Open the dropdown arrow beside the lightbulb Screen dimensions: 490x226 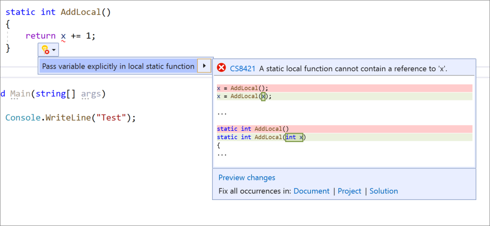click(x=54, y=50)
